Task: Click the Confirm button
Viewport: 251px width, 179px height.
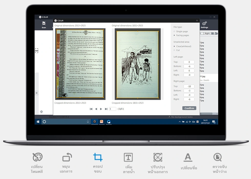Action: [189, 108]
